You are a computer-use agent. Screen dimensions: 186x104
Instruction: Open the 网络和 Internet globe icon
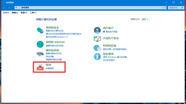point(40,44)
